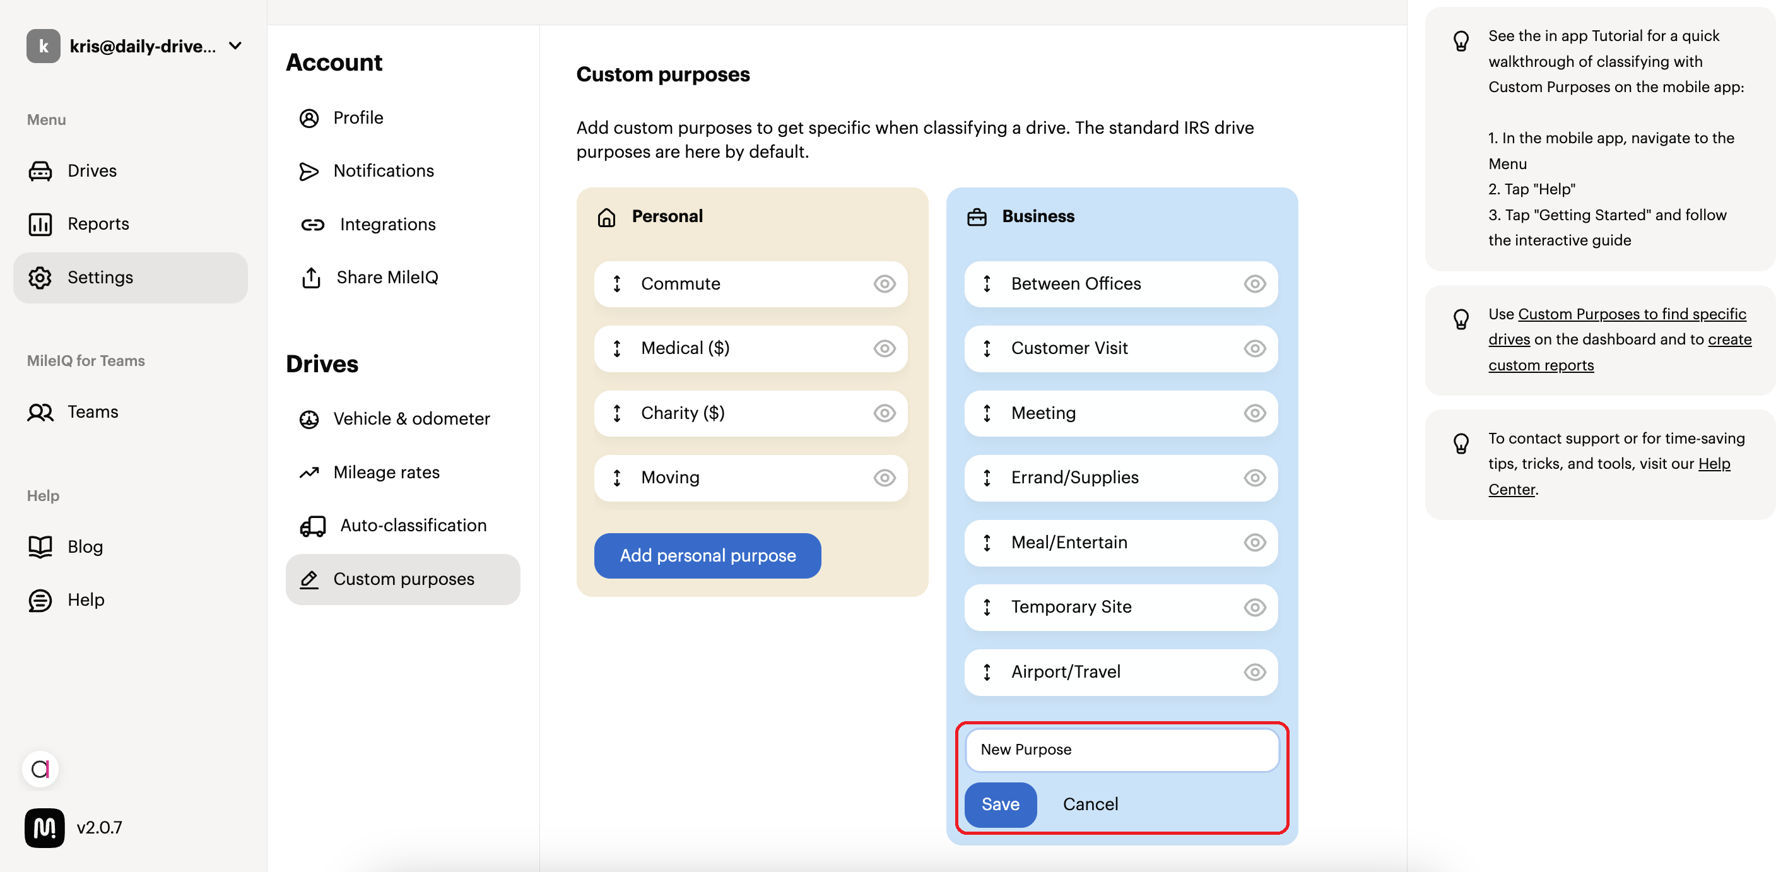
Task: Click the New Purpose text field
Action: (1122, 750)
